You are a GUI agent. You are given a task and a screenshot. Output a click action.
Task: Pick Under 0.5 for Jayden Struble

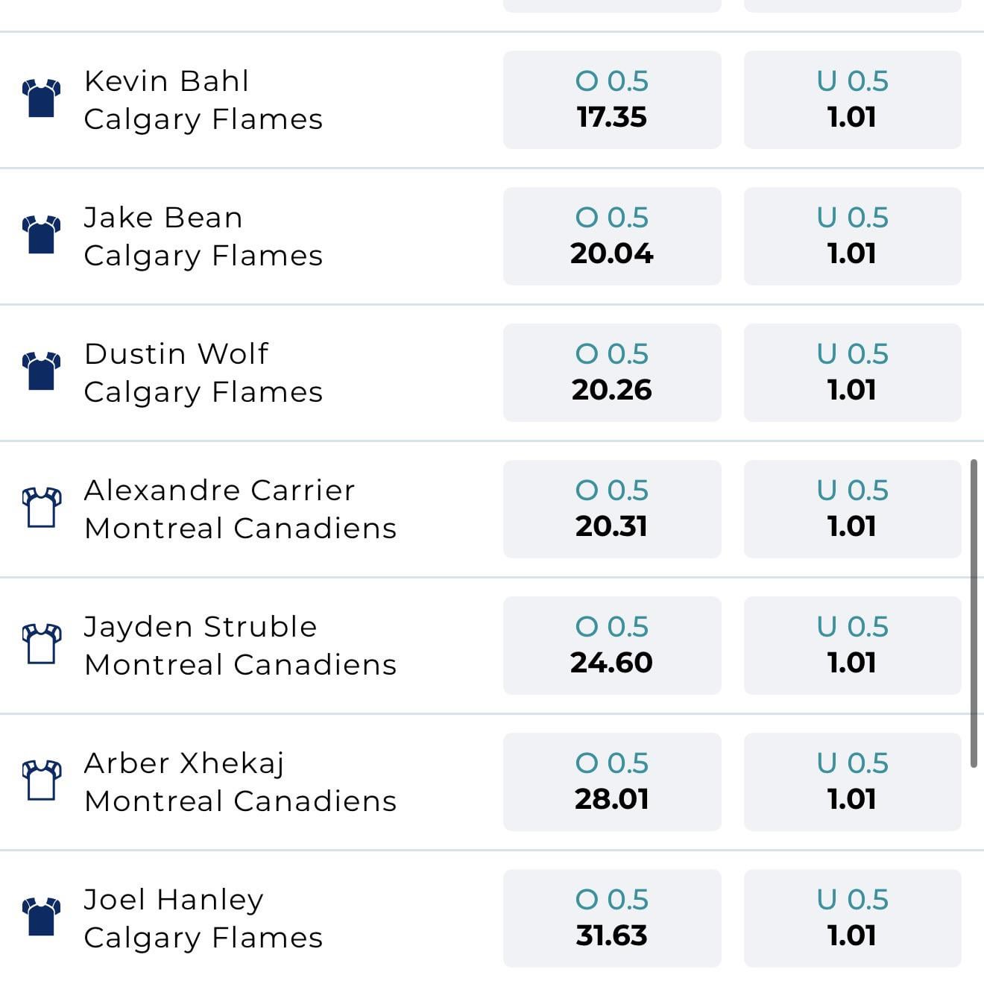[x=852, y=646]
